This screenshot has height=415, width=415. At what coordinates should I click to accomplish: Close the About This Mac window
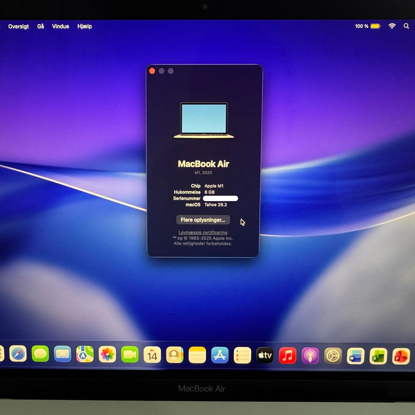(152, 71)
